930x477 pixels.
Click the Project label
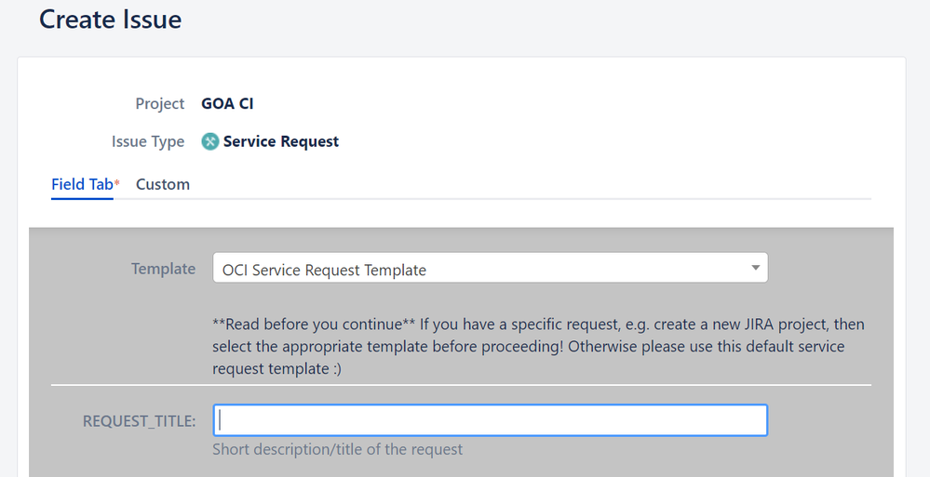159,104
